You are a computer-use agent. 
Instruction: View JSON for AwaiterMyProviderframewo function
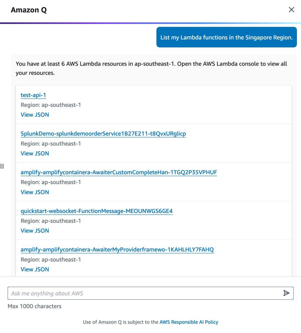pyautogui.click(x=35, y=269)
